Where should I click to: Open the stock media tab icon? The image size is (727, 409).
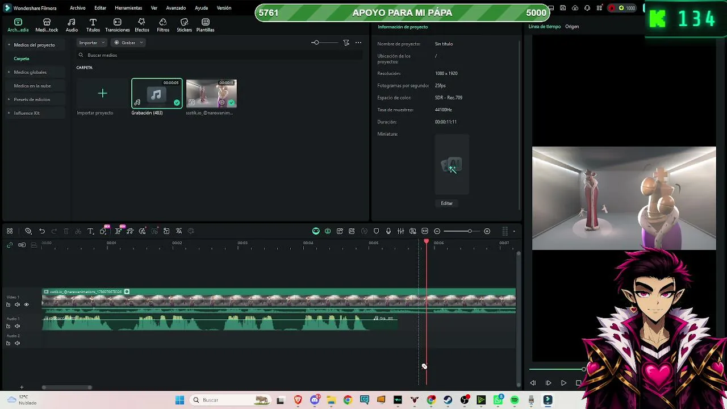coord(47,25)
